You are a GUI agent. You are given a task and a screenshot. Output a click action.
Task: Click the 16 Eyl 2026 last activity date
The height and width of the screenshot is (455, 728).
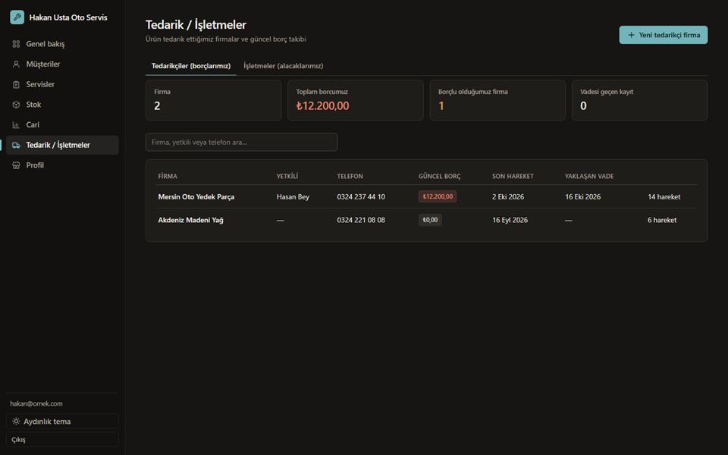510,220
